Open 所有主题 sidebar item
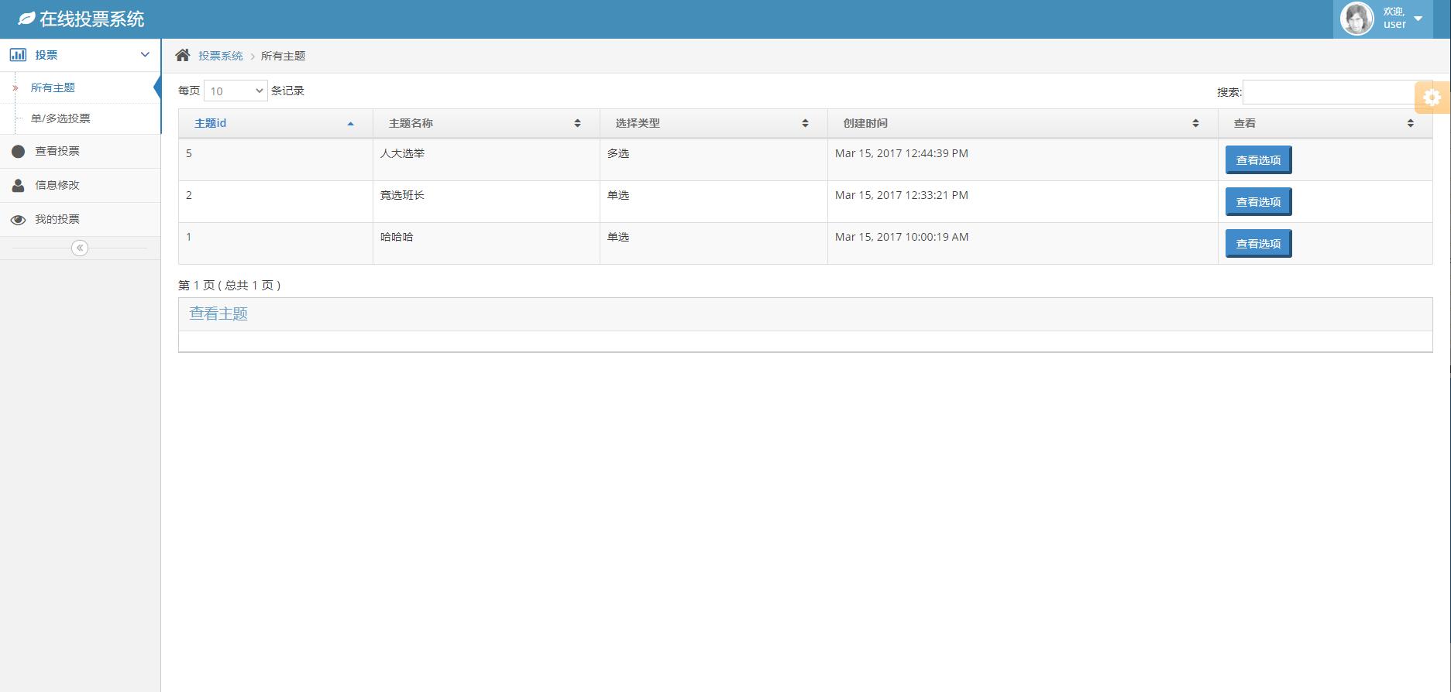This screenshot has height=692, width=1451. click(x=53, y=87)
